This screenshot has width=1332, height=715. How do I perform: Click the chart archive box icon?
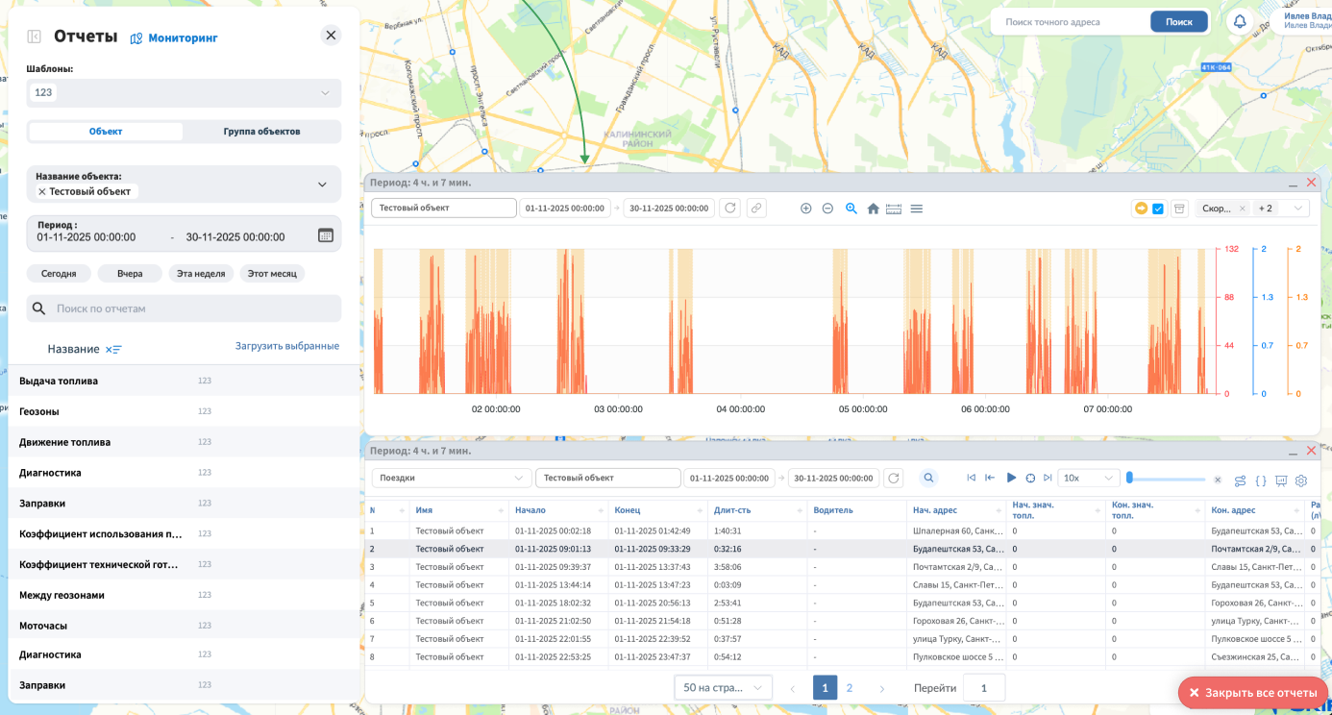click(x=1180, y=209)
